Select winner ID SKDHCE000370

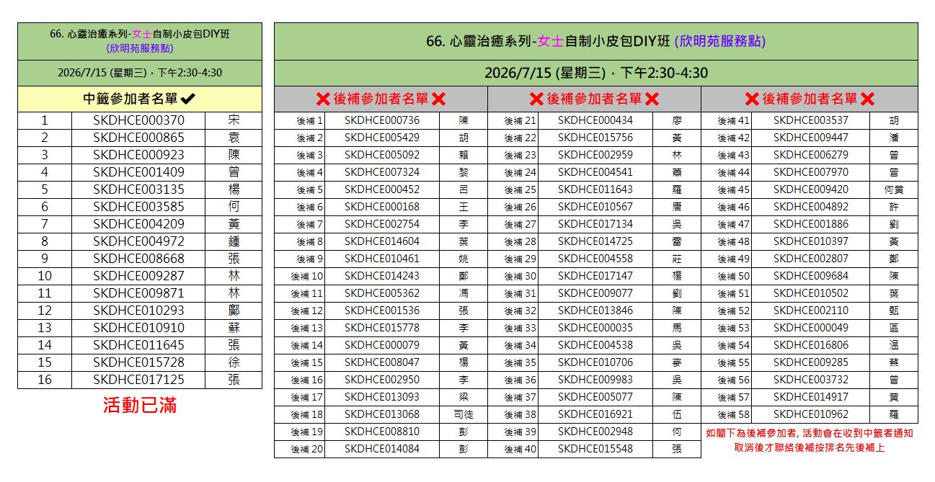click(138, 120)
